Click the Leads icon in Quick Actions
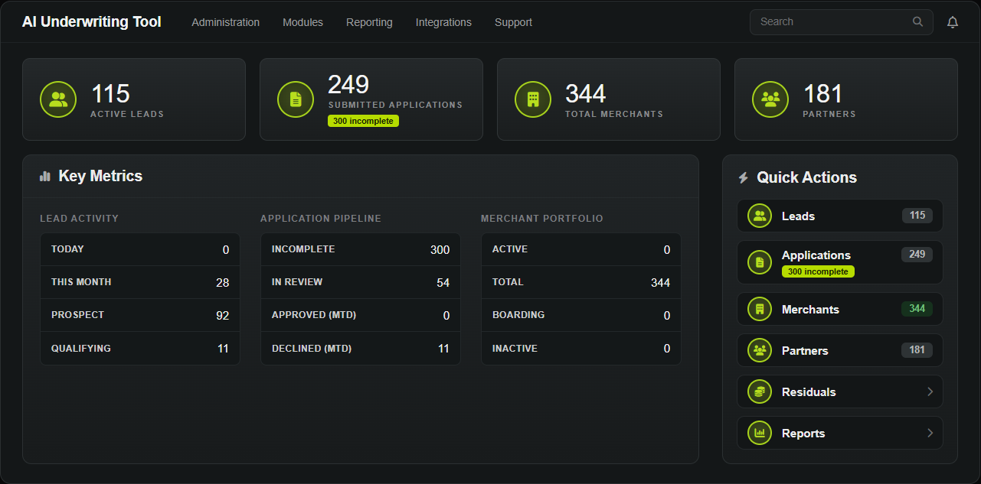Viewport: 981px width, 484px height. pyautogui.click(x=760, y=216)
